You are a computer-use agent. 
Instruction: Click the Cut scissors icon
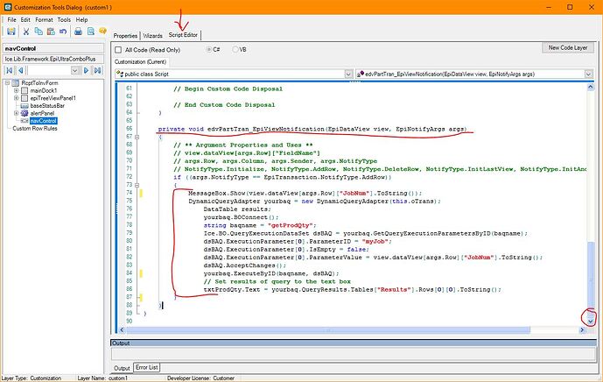(x=26, y=32)
